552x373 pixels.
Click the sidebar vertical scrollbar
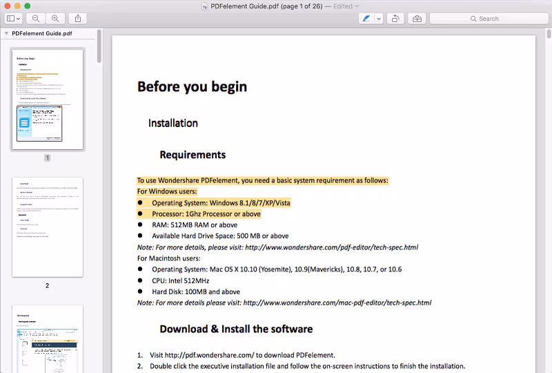99,46
